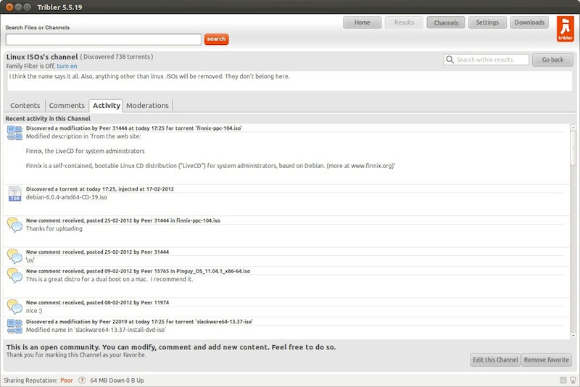Click the channel description text box

[289, 81]
